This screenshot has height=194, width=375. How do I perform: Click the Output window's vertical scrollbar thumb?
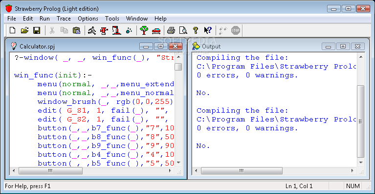(x=361, y=121)
